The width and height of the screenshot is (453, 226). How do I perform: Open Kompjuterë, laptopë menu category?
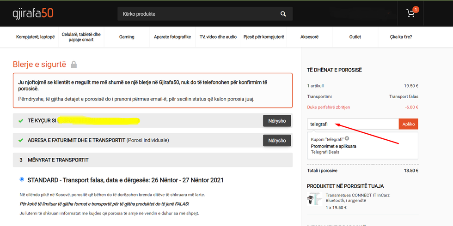[36, 37]
